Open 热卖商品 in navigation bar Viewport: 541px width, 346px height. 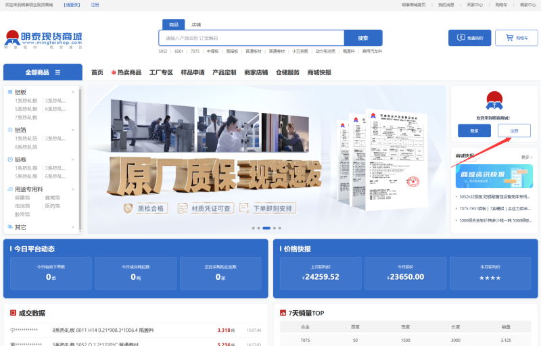(x=129, y=72)
